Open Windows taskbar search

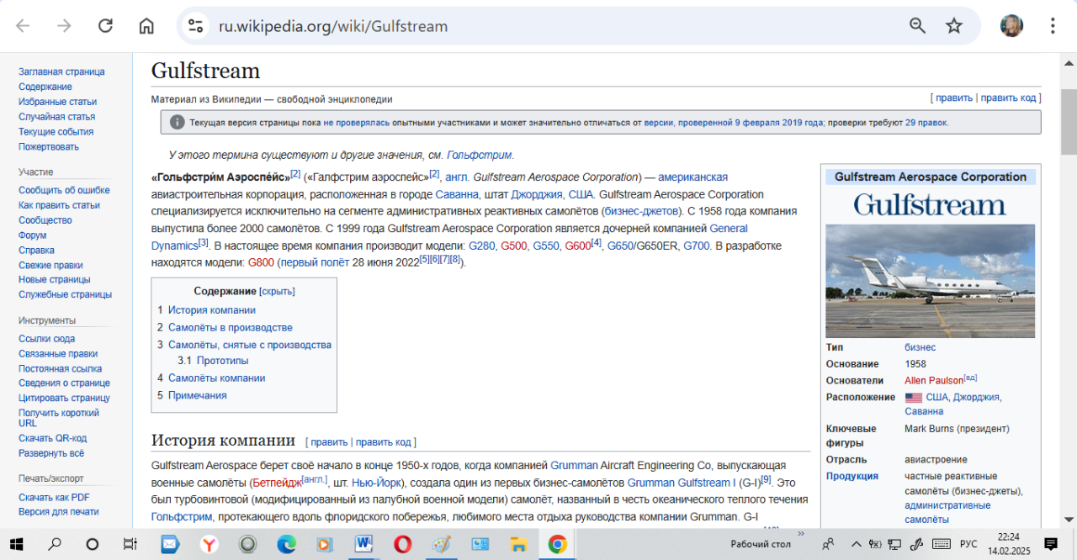pyautogui.click(x=55, y=544)
